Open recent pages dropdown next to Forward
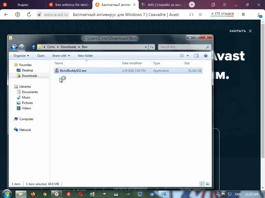 (27, 47)
